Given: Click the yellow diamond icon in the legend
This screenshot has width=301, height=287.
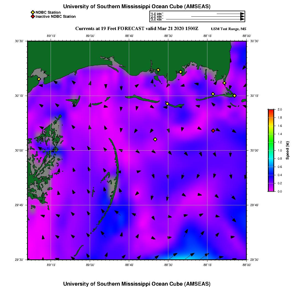Looking at the screenshot, I should (x=33, y=12).
